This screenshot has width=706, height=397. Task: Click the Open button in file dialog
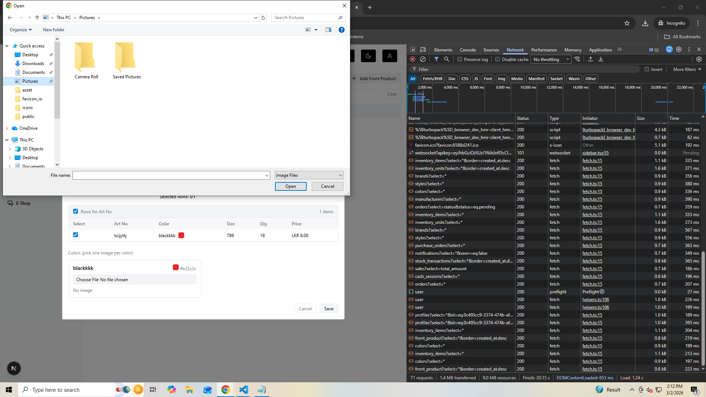(290, 186)
